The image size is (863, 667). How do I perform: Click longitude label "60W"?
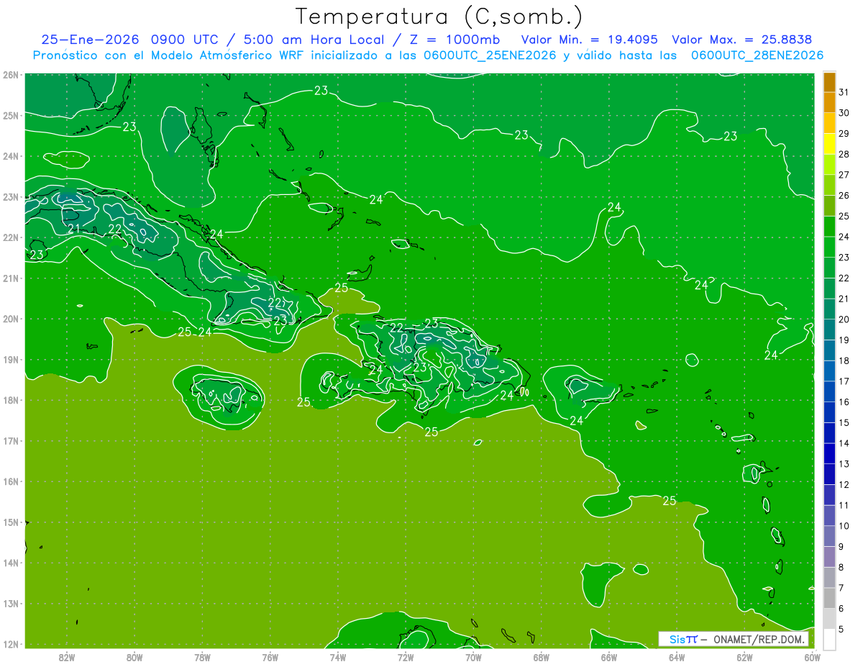813,657
